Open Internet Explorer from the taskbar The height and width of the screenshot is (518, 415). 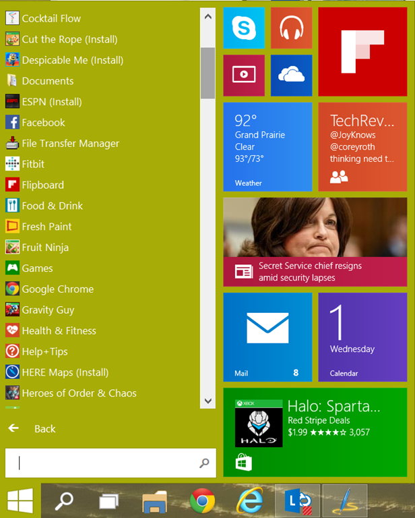(250, 501)
